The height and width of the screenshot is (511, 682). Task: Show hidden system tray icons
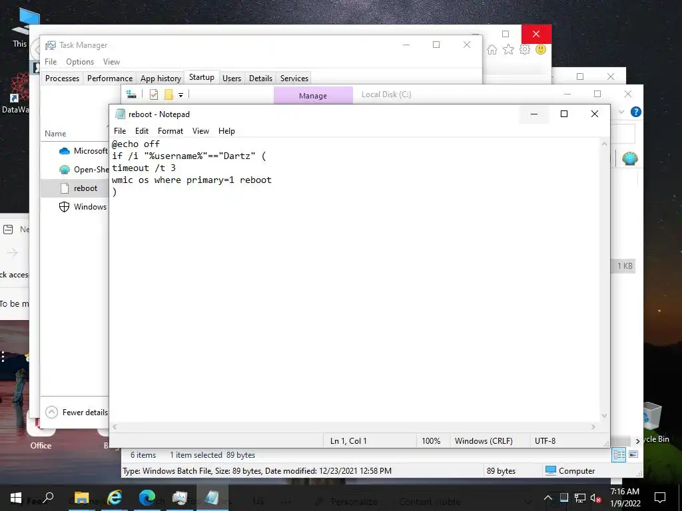[x=548, y=498]
